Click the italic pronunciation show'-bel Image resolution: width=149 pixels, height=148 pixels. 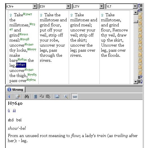pyautogui.click(x=17, y=128)
